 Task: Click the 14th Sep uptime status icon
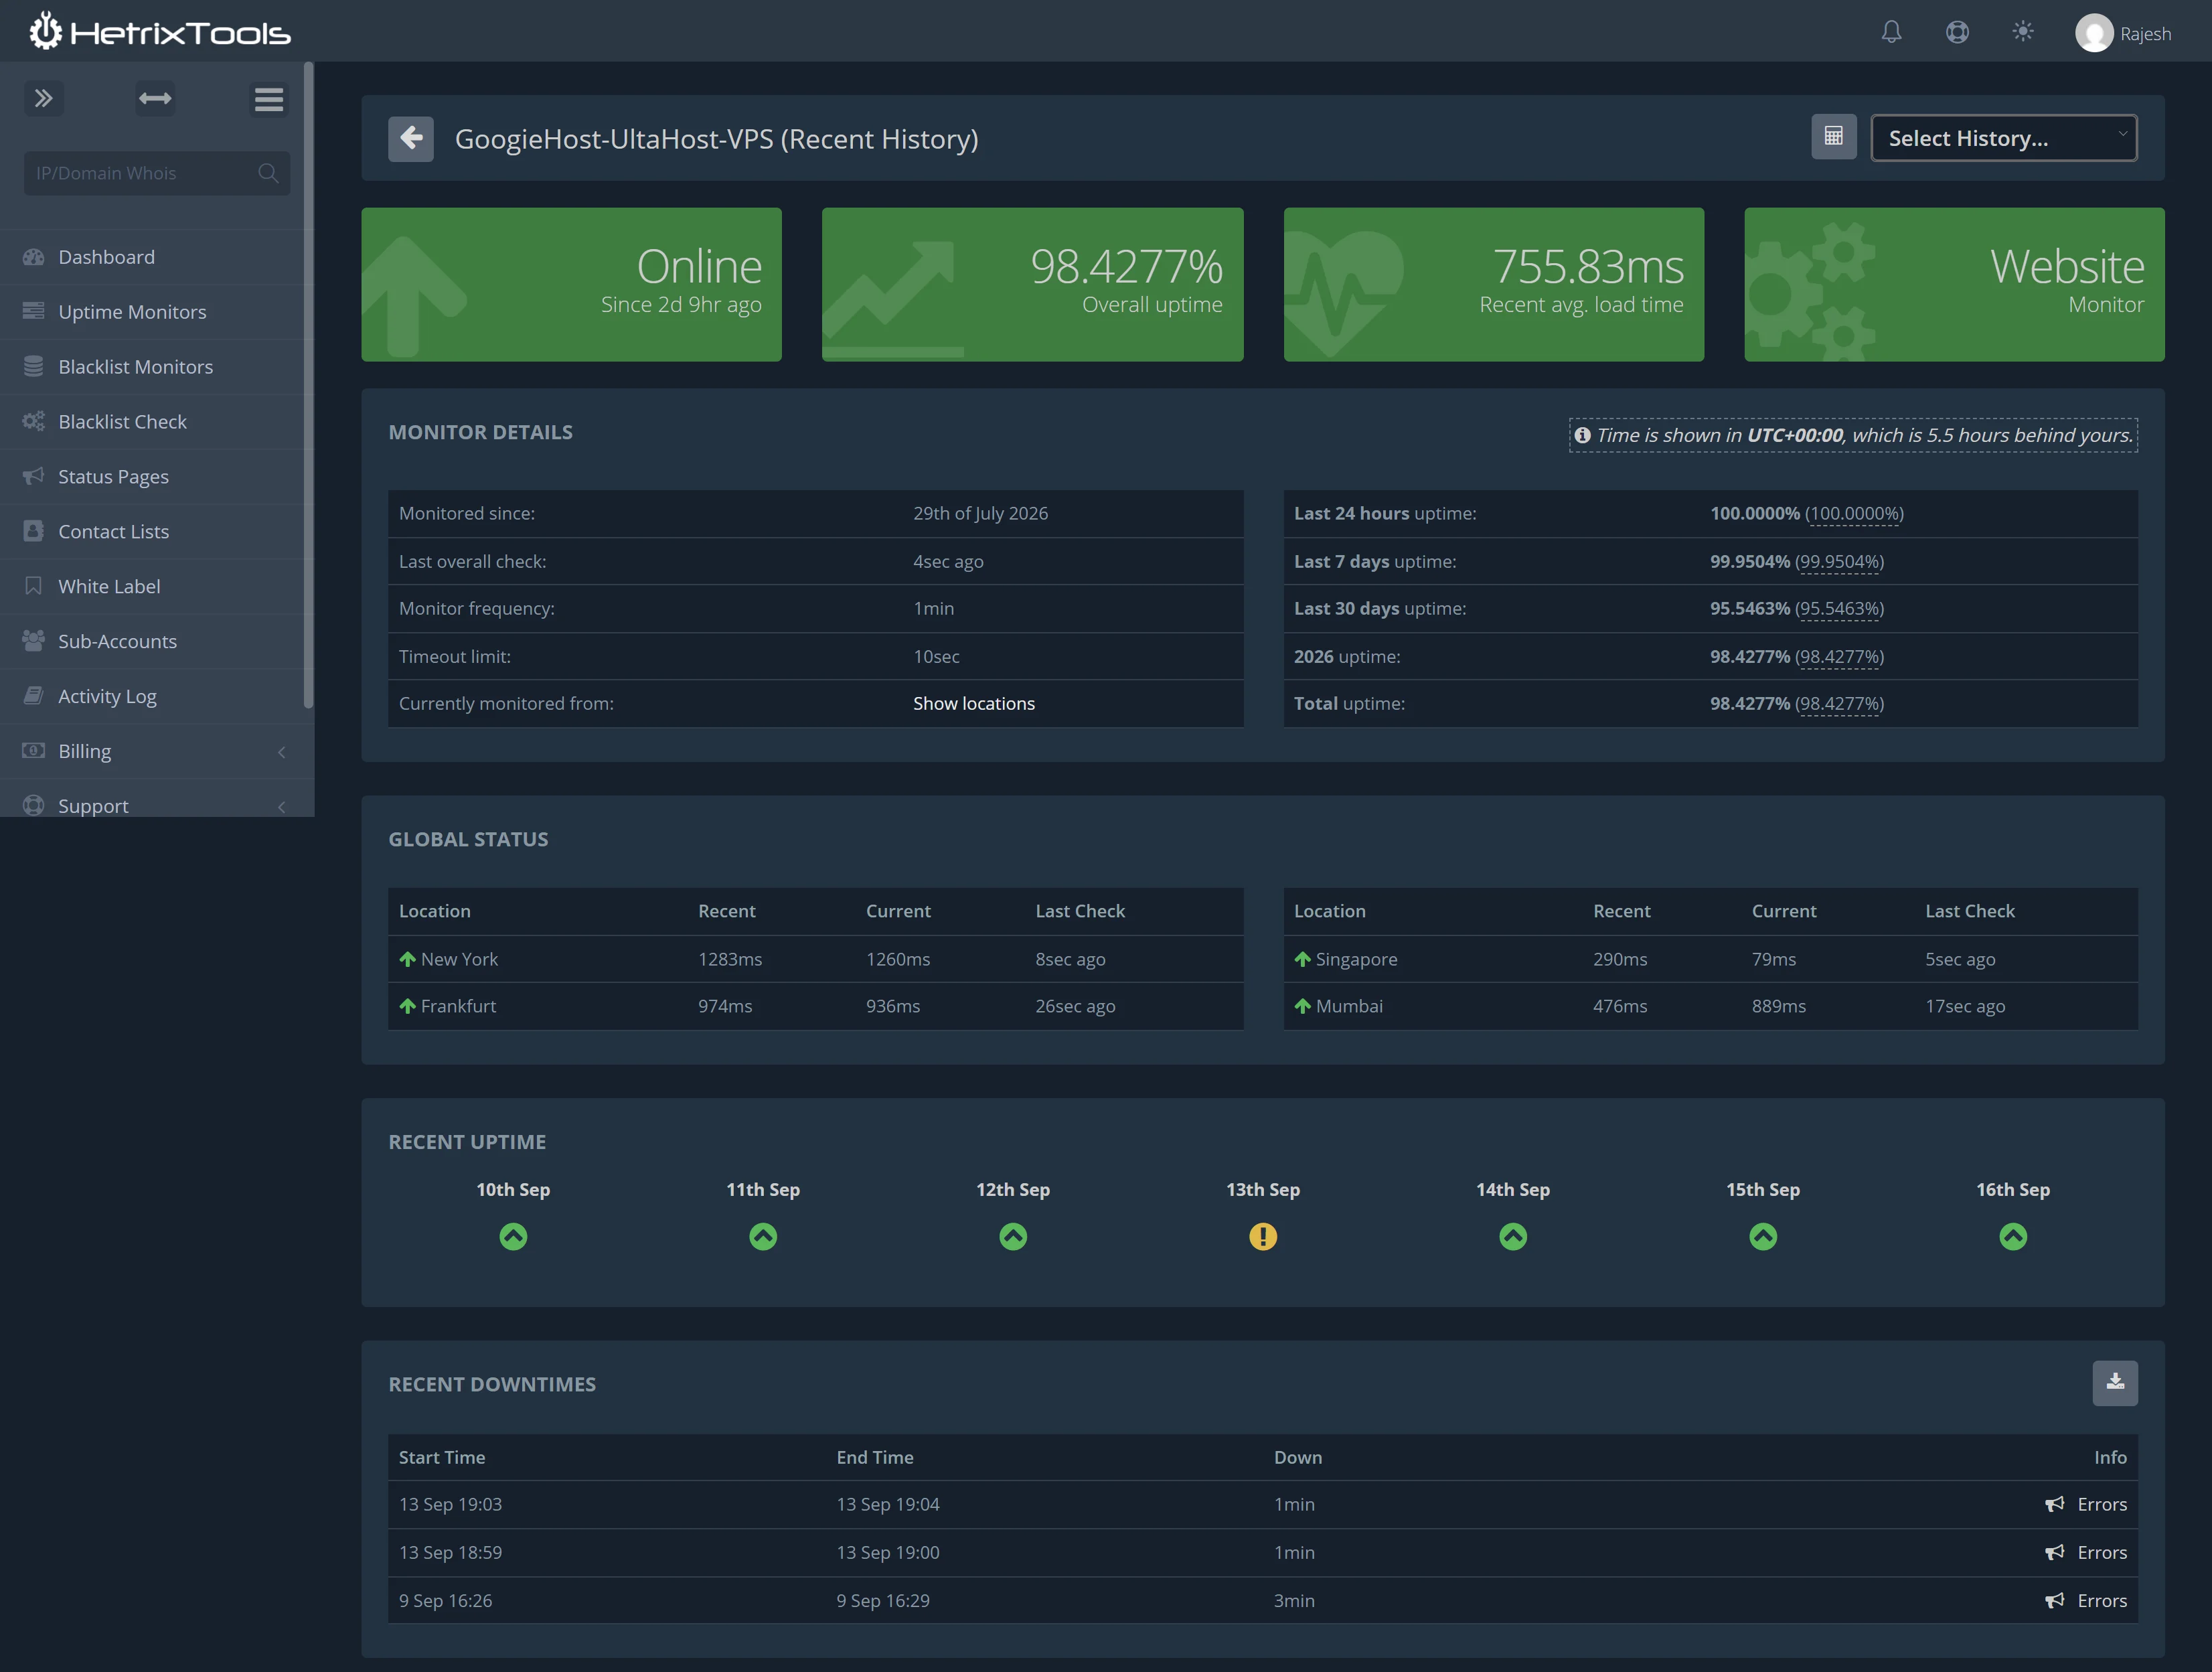coord(1513,1237)
